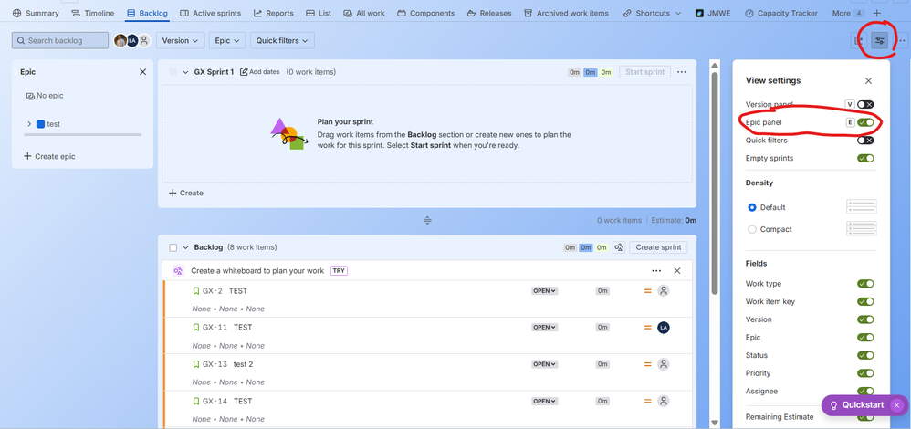
Task: Collapse the GX Sprint 1 section
Action: (186, 72)
